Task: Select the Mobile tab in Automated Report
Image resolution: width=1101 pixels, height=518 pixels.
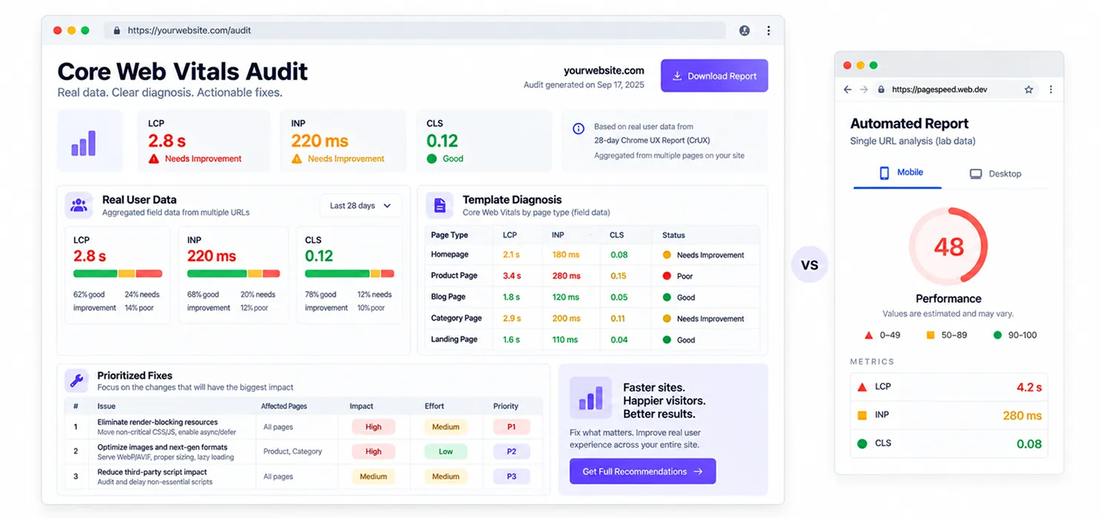Action: [x=898, y=172]
